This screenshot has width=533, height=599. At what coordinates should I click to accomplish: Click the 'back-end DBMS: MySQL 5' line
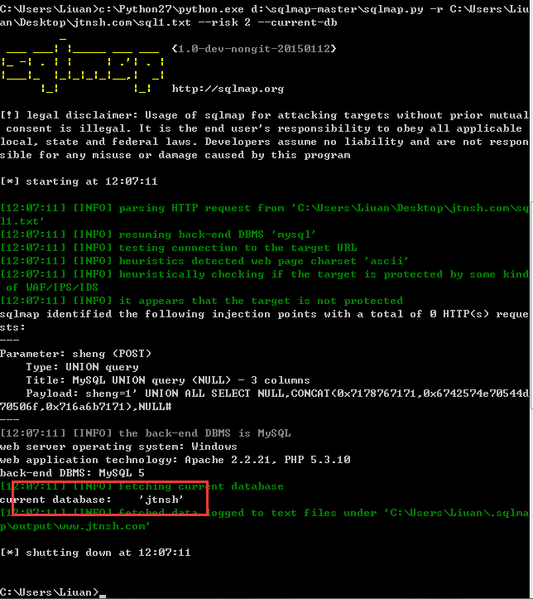click(x=73, y=473)
